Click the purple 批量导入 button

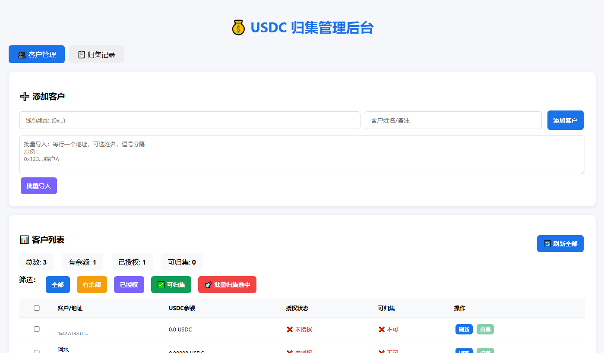(x=39, y=186)
